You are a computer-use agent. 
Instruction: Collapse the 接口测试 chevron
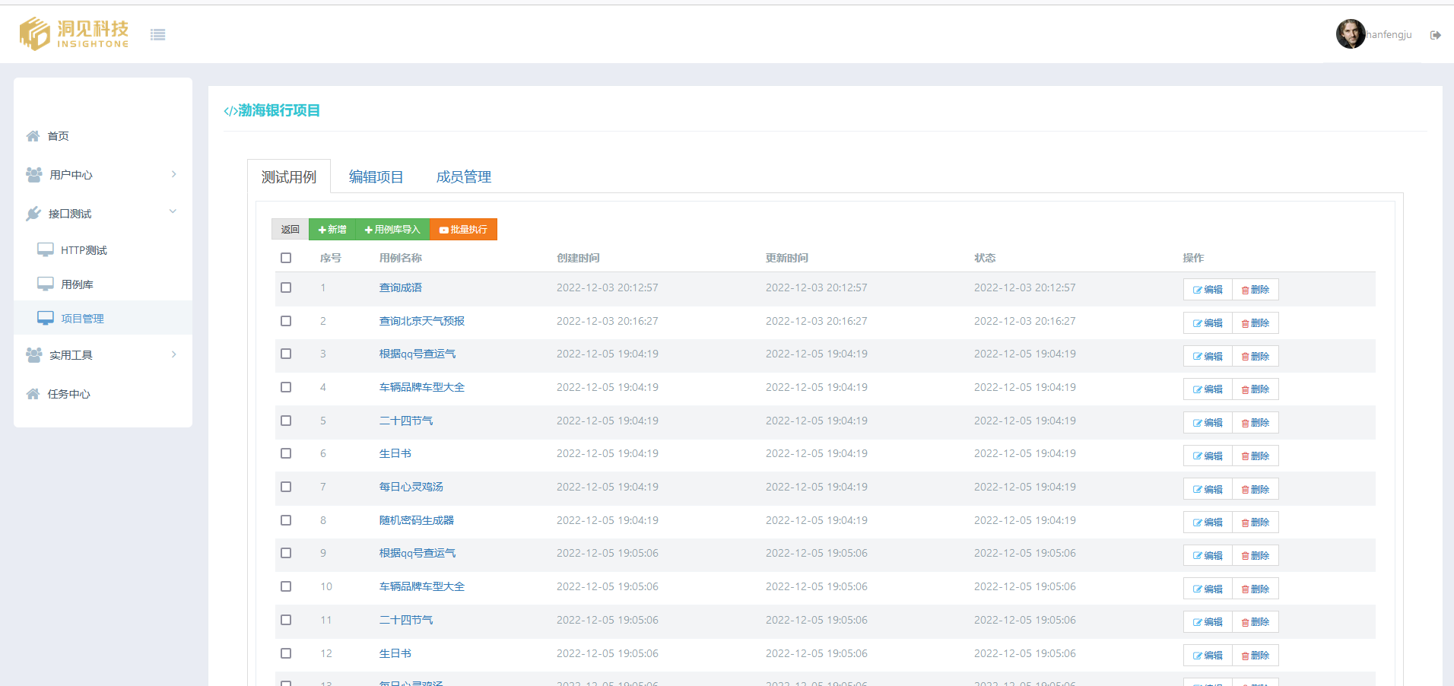(x=173, y=211)
